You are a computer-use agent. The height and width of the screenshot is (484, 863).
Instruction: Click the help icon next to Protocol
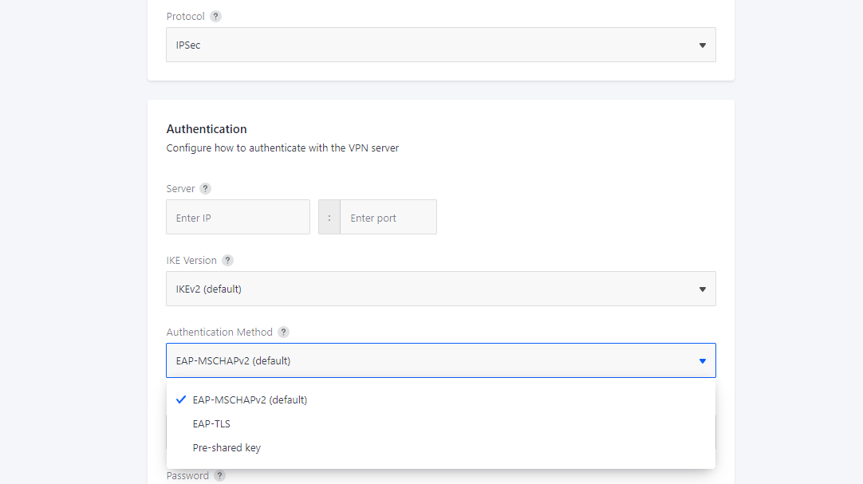pyautogui.click(x=215, y=16)
